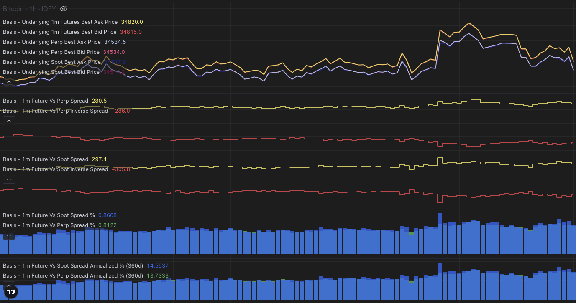The image size is (576, 303).
Task: Click the red inverse spread value −286.0
Action: pos(120,111)
